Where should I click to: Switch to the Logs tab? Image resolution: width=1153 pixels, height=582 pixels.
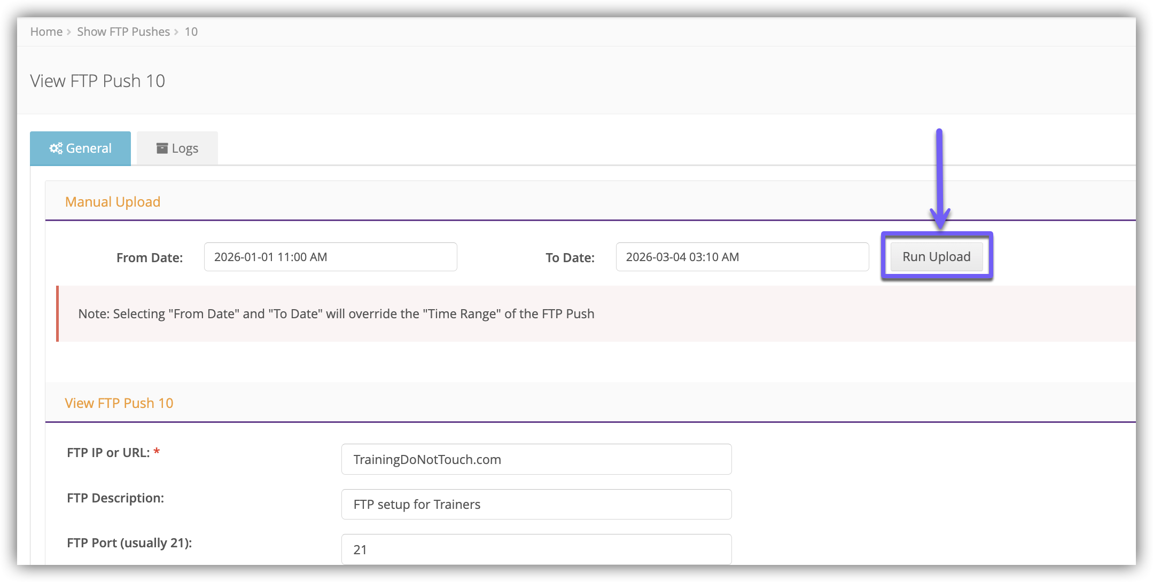[177, 148]
